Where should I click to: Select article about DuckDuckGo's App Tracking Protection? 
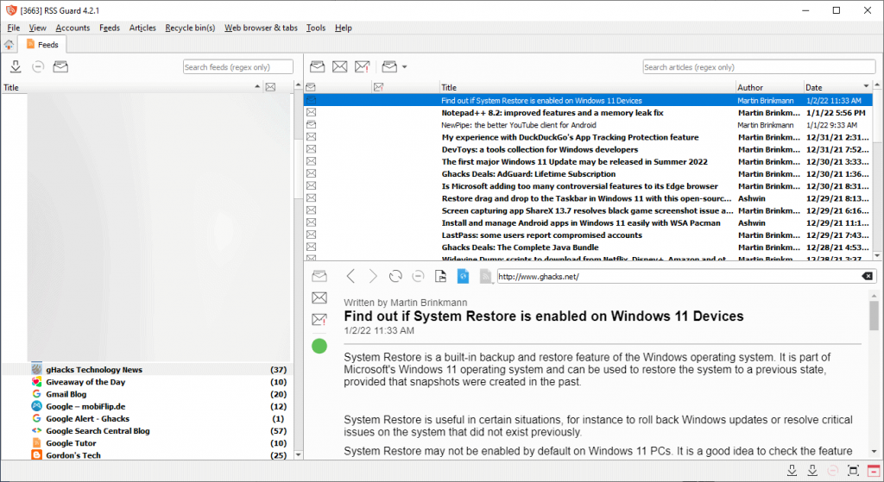click(x=570, y=137)
